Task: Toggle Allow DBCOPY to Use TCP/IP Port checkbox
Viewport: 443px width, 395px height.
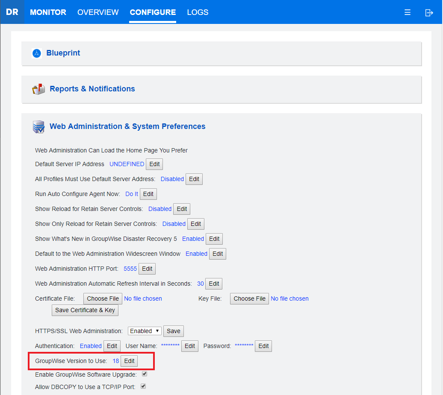Action: [x=143, y=386]
